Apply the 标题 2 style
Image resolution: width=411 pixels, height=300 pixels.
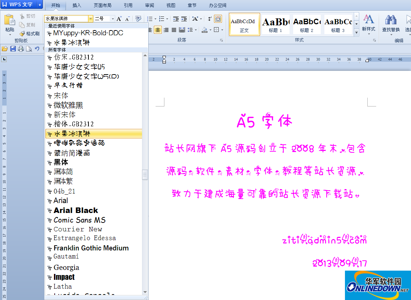pyautogui.click(x=307, y=24)
